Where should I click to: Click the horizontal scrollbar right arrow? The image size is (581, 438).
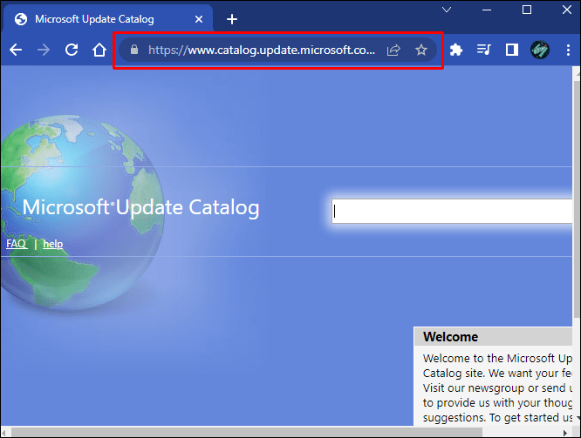[565, 433]
